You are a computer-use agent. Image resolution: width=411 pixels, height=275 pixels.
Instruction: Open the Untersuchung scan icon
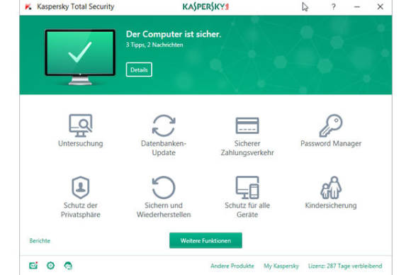tap(81, 125)
